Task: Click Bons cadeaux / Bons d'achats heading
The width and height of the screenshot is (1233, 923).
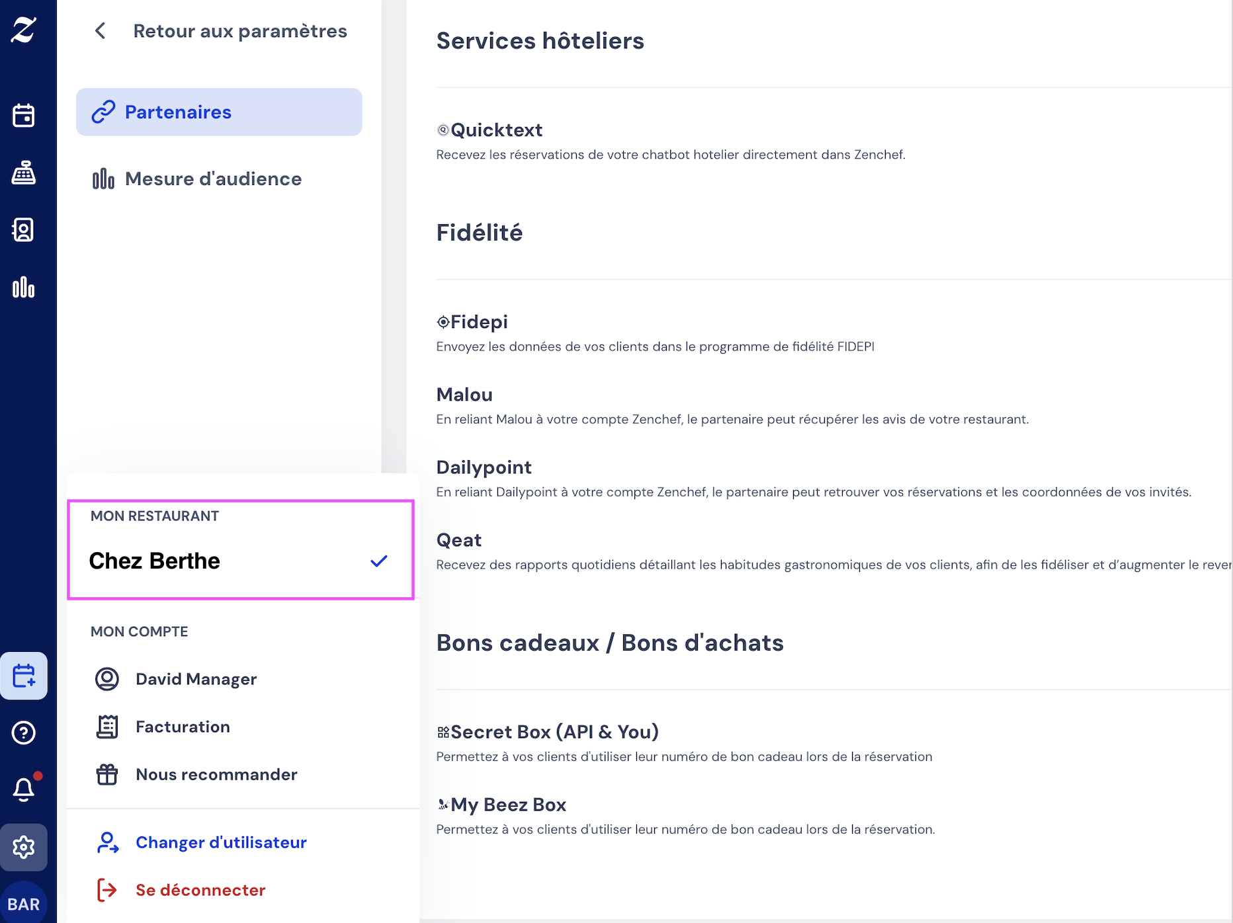Action: [x=610, y=643]
